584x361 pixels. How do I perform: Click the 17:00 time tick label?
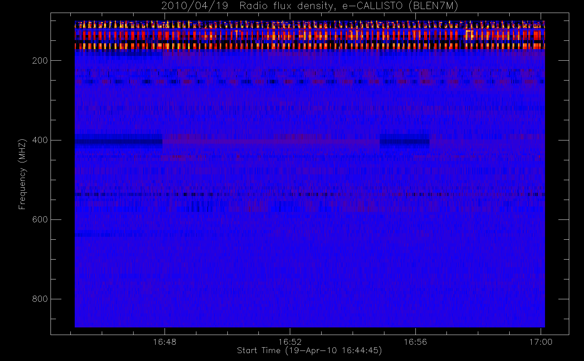point(541,342)
